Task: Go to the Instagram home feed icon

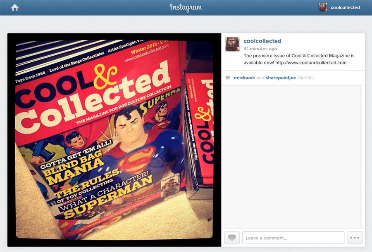Action: (15, 7)
